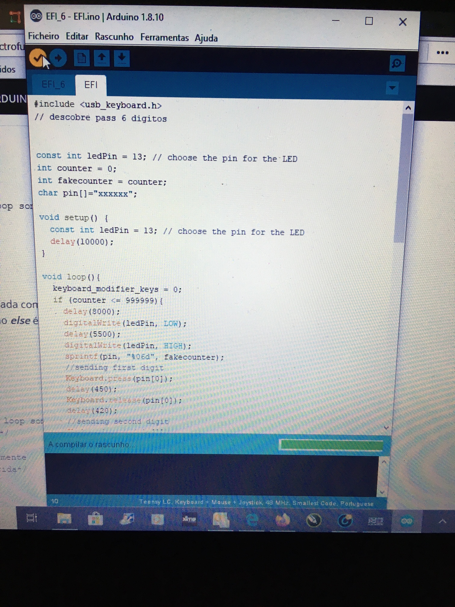Click the 'if (counter <= 999999){' line
Viewport: 455px width, 607px height.
click(108, 300)
